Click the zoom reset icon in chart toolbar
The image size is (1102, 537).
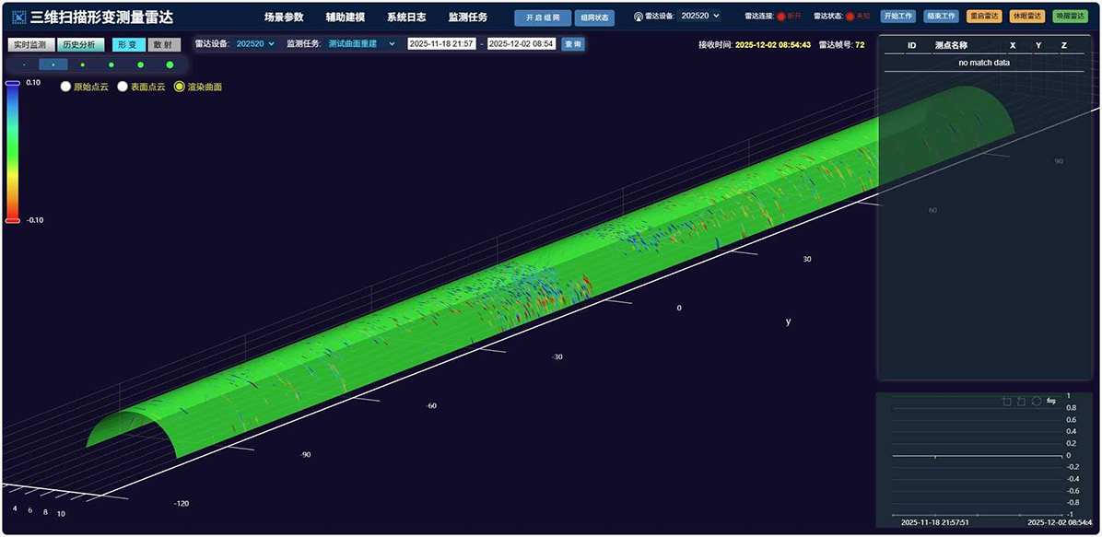1021,402
